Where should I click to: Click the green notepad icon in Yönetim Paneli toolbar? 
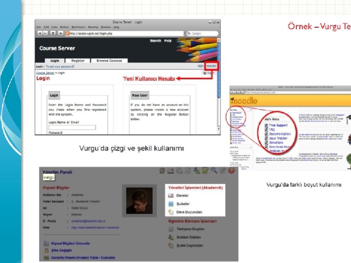coord(205,170)
